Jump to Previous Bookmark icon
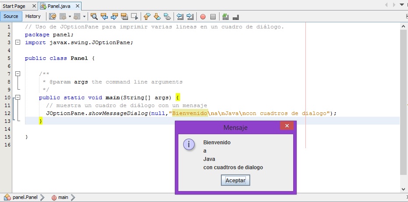The width and height of the screenshot is (408, 202). (147, 17)
